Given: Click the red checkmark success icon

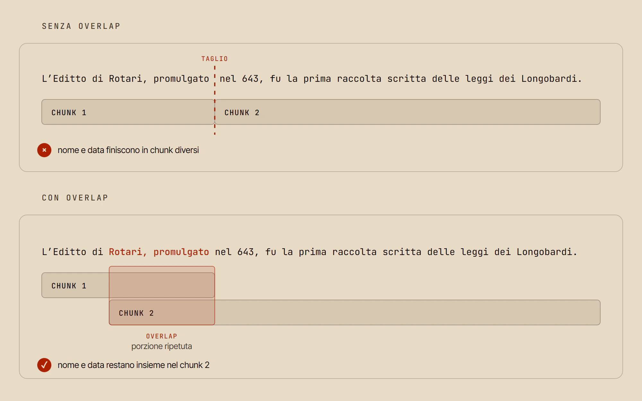Looking at the screenshot, I should [44, 365].
